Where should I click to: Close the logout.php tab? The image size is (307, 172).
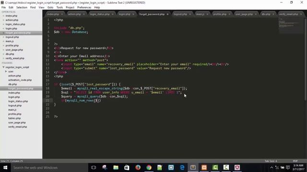(190, 14)
